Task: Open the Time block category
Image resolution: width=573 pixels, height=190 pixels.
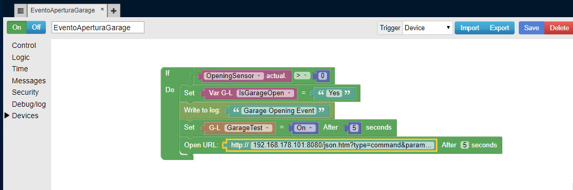Action: (20, 69)
